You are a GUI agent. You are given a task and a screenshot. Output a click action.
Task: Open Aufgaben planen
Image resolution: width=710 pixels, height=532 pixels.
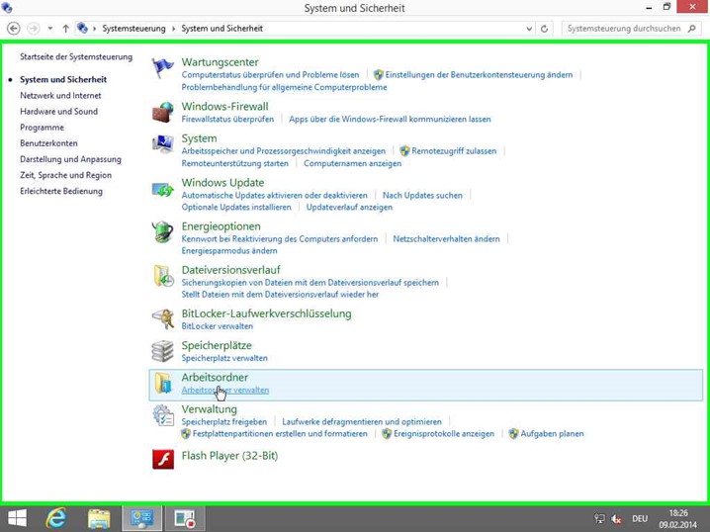point(552,434)
